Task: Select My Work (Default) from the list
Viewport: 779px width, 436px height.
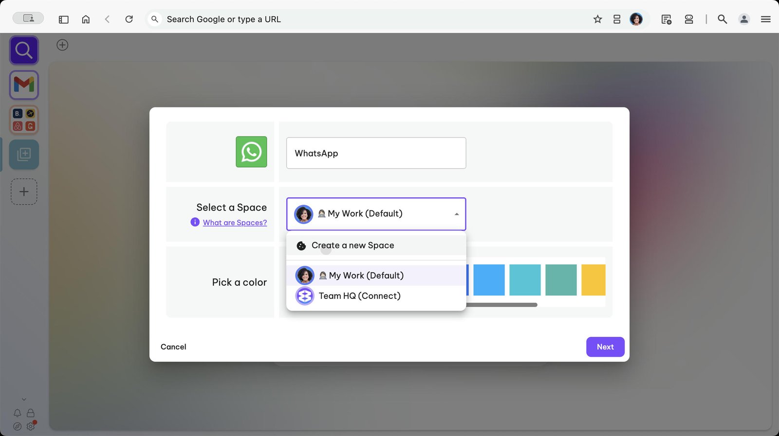Action: [x=376, y=276]
